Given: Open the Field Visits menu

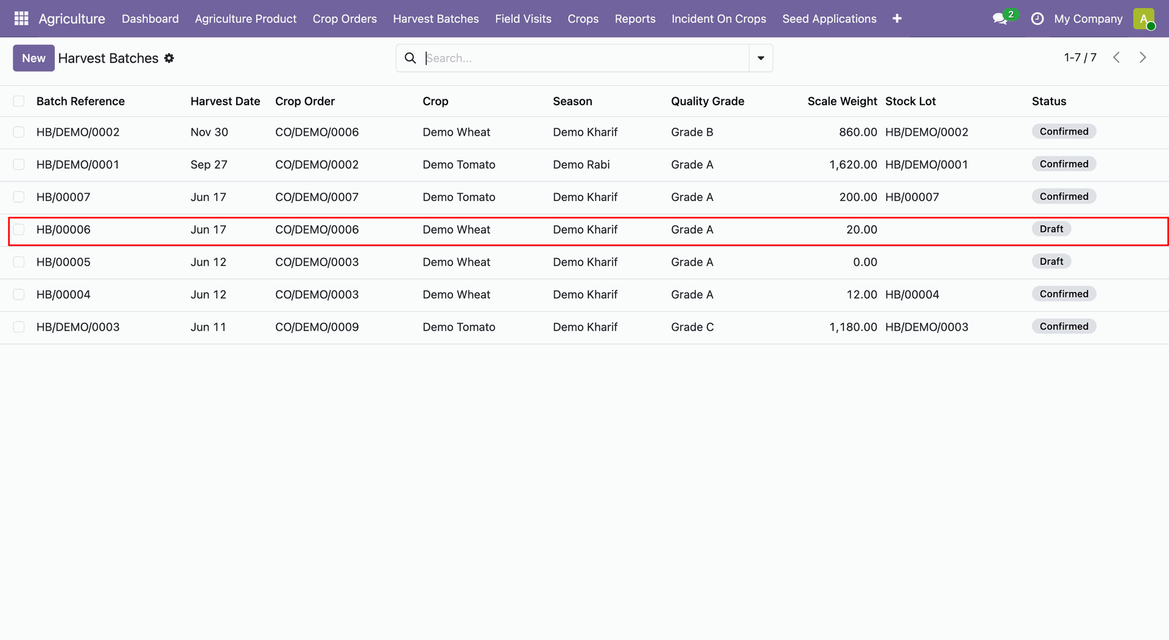Looking at the screenshot, I should pyautogui.click(x=523, y=19).
